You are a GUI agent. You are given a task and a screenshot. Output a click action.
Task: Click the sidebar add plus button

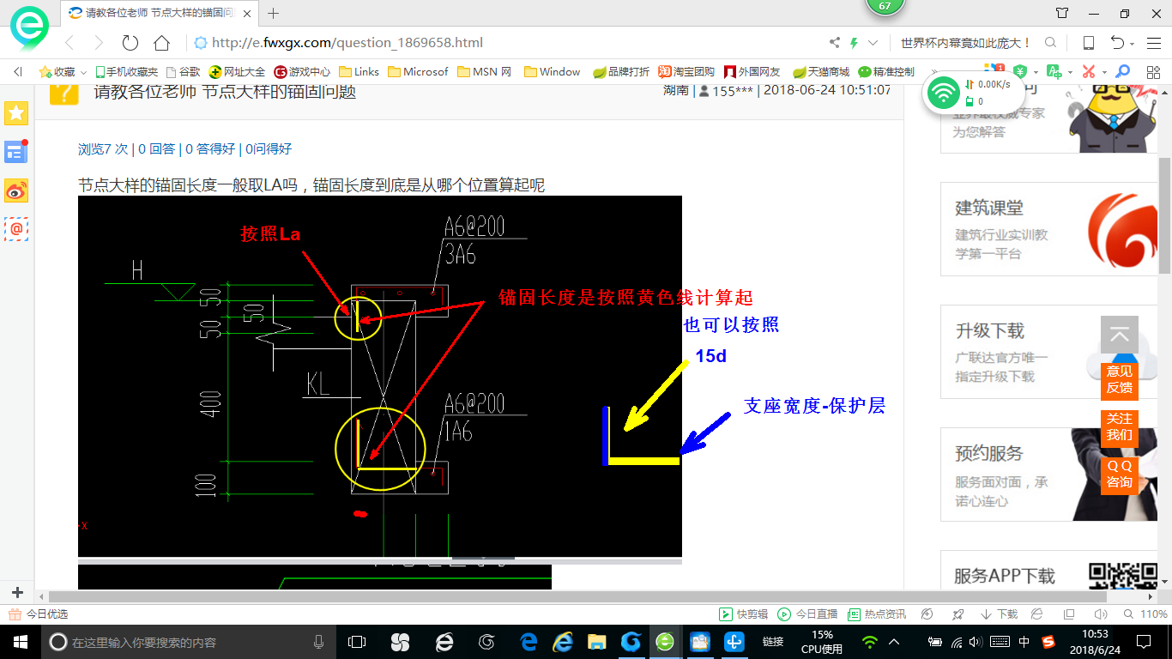coord(17,592)
